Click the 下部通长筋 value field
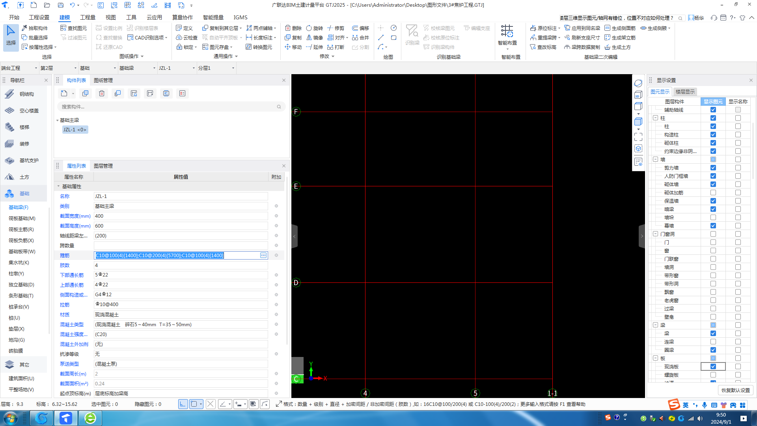 (181, 275)
